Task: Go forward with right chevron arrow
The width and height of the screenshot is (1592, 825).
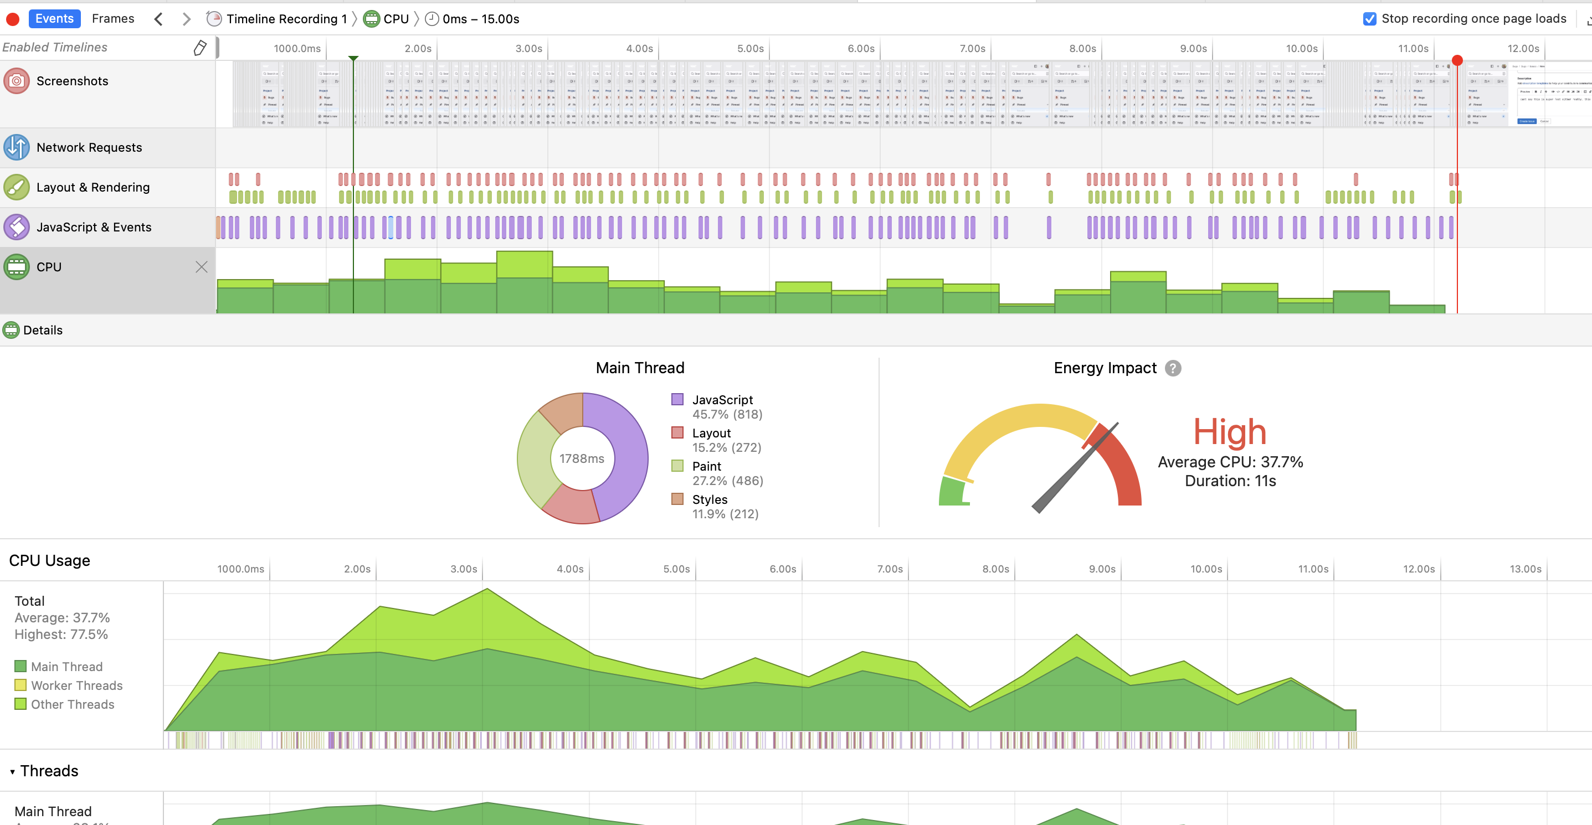Action: tap(186, 19)
